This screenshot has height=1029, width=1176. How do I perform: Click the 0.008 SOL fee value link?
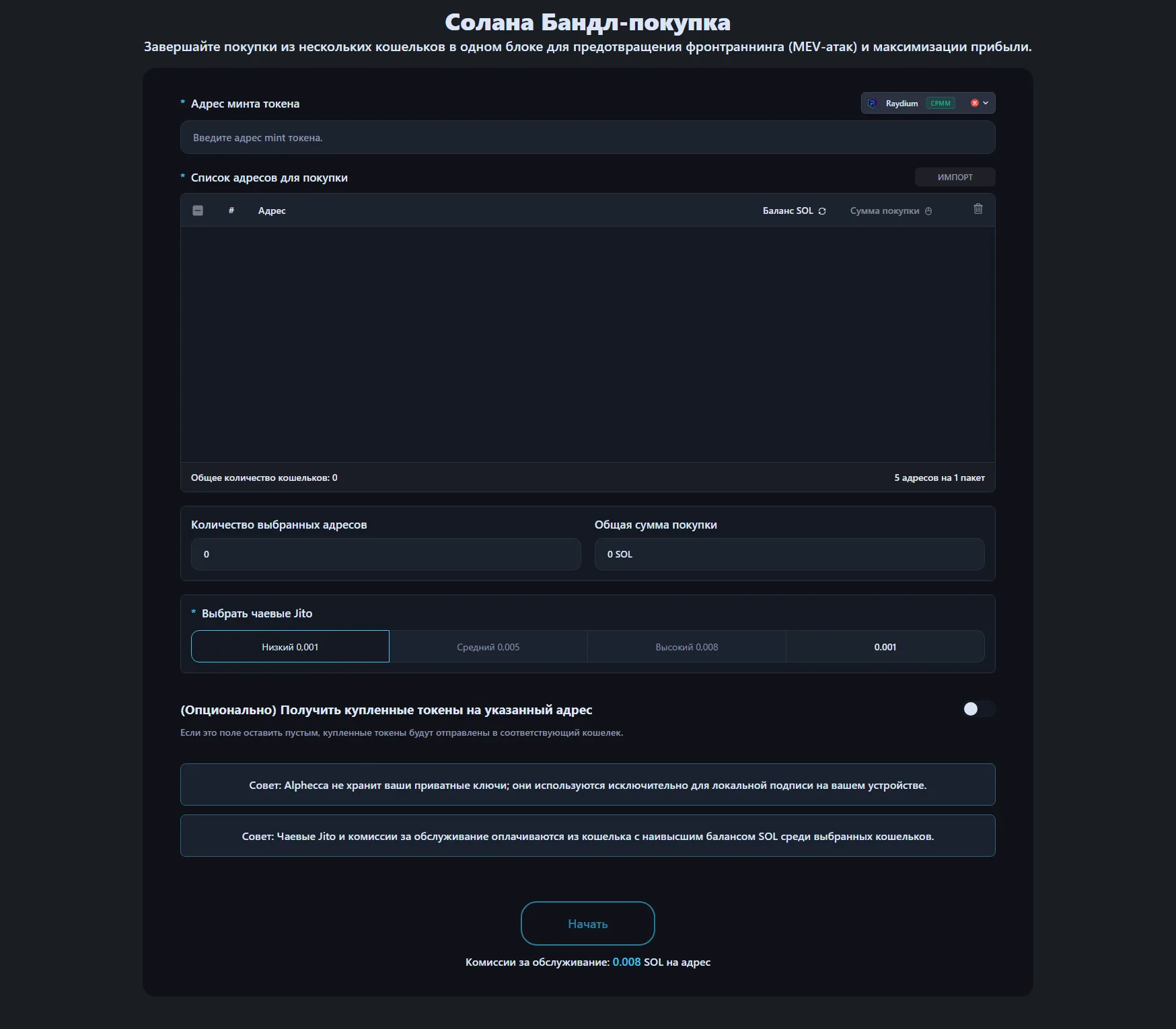click(x=626, y=962)
